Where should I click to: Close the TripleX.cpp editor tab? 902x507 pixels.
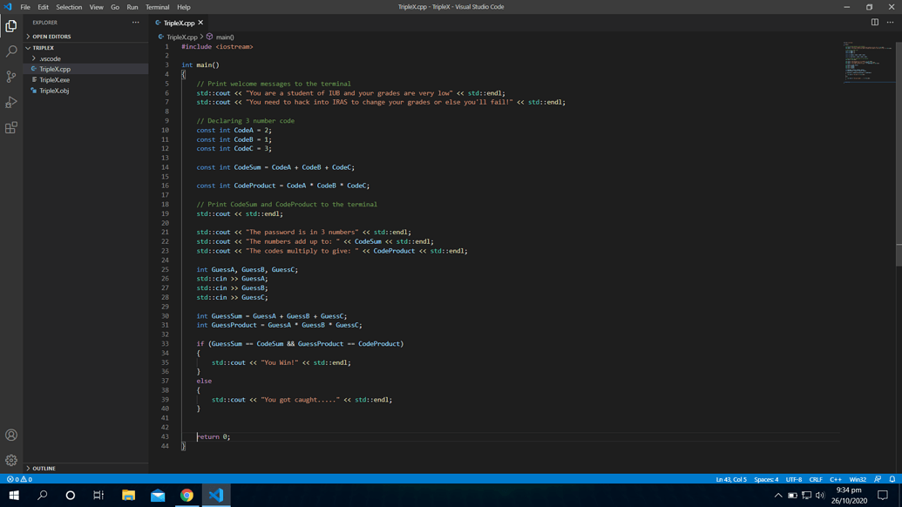200,23
